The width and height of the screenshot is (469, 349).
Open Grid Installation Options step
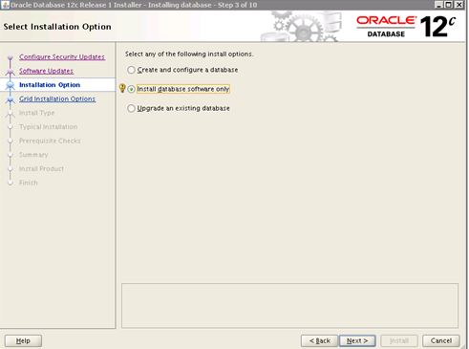57,98
